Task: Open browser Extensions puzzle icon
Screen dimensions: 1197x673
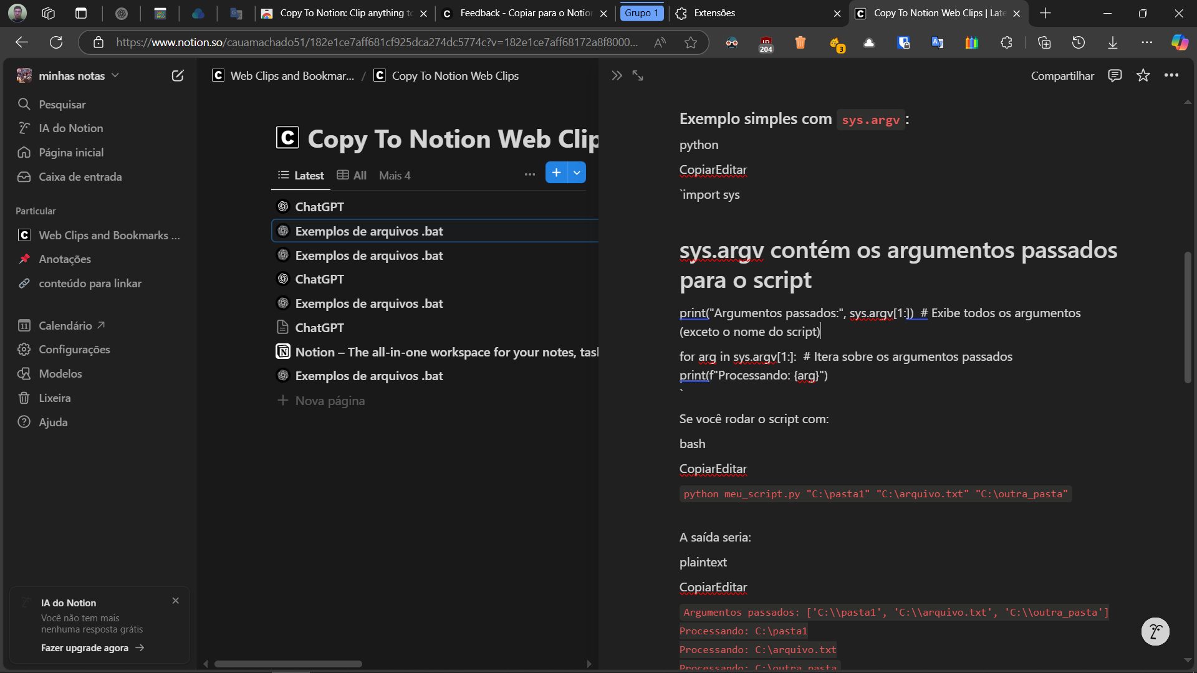Action: tap(1006, 42)
